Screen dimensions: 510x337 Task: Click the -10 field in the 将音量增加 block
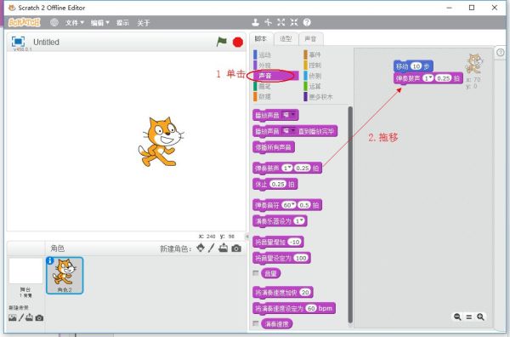(295, 242)
